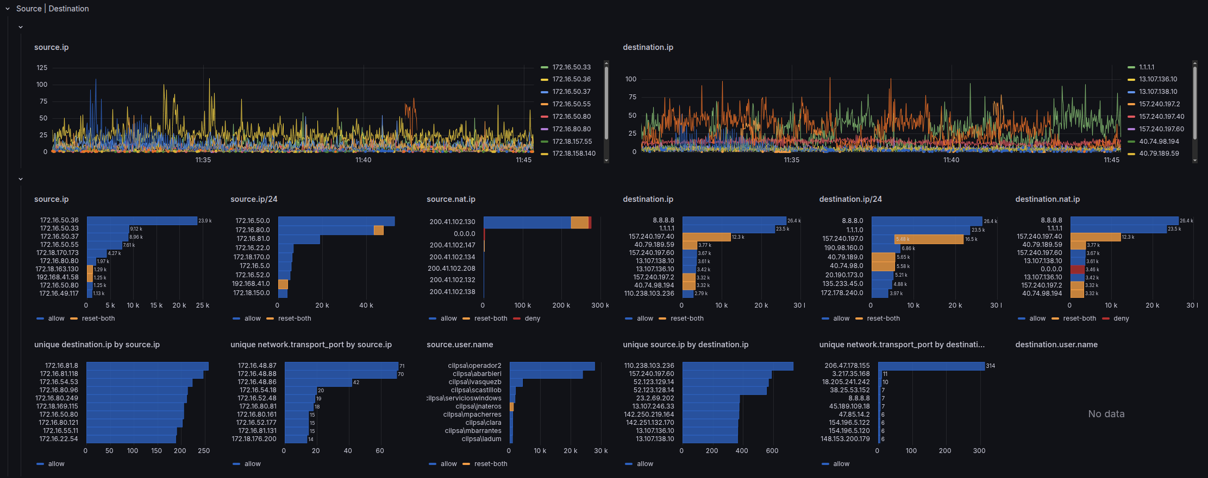Click the allow label in source.user.name legend
Screen dimensions: 1208x478
click(x=448, y=464)
